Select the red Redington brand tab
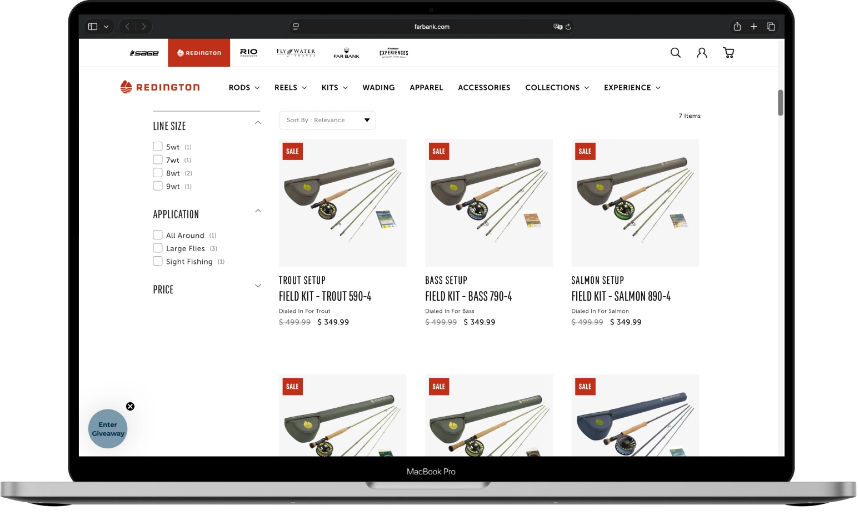859x520 pixels. (199, 53)
